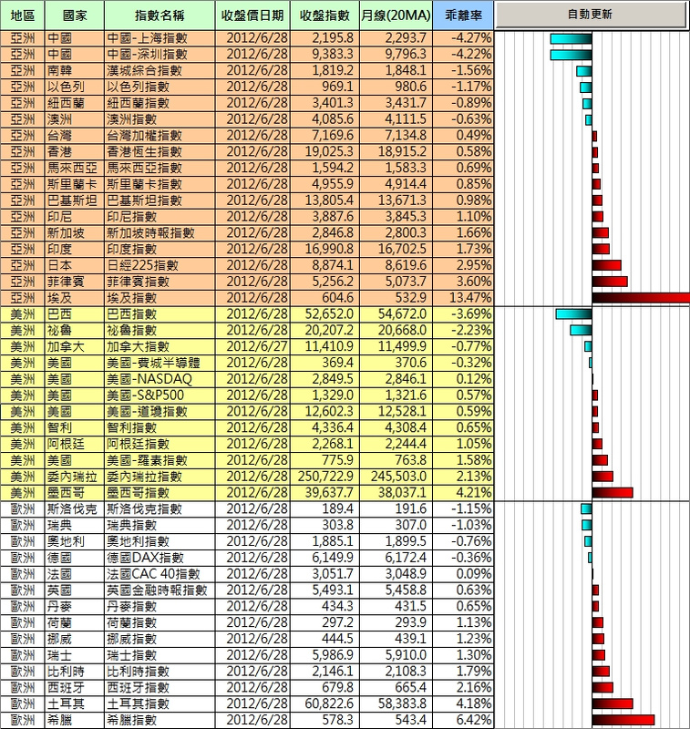The width and height of the screenshot is (690, 729).
Task: Click the 墨西哥指數 cell
Action: click(160, 493)
